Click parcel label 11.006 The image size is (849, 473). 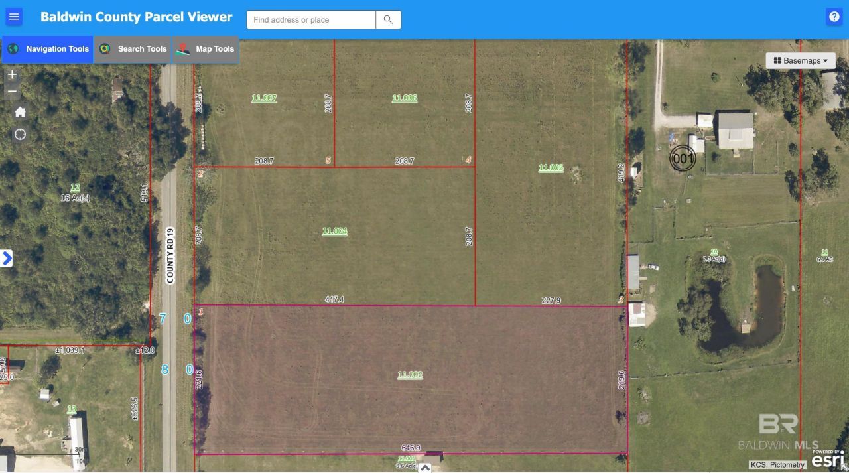coord(404,98)
